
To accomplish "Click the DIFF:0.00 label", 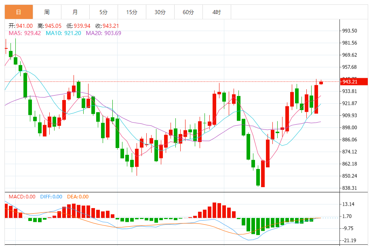I will [51, 197].
